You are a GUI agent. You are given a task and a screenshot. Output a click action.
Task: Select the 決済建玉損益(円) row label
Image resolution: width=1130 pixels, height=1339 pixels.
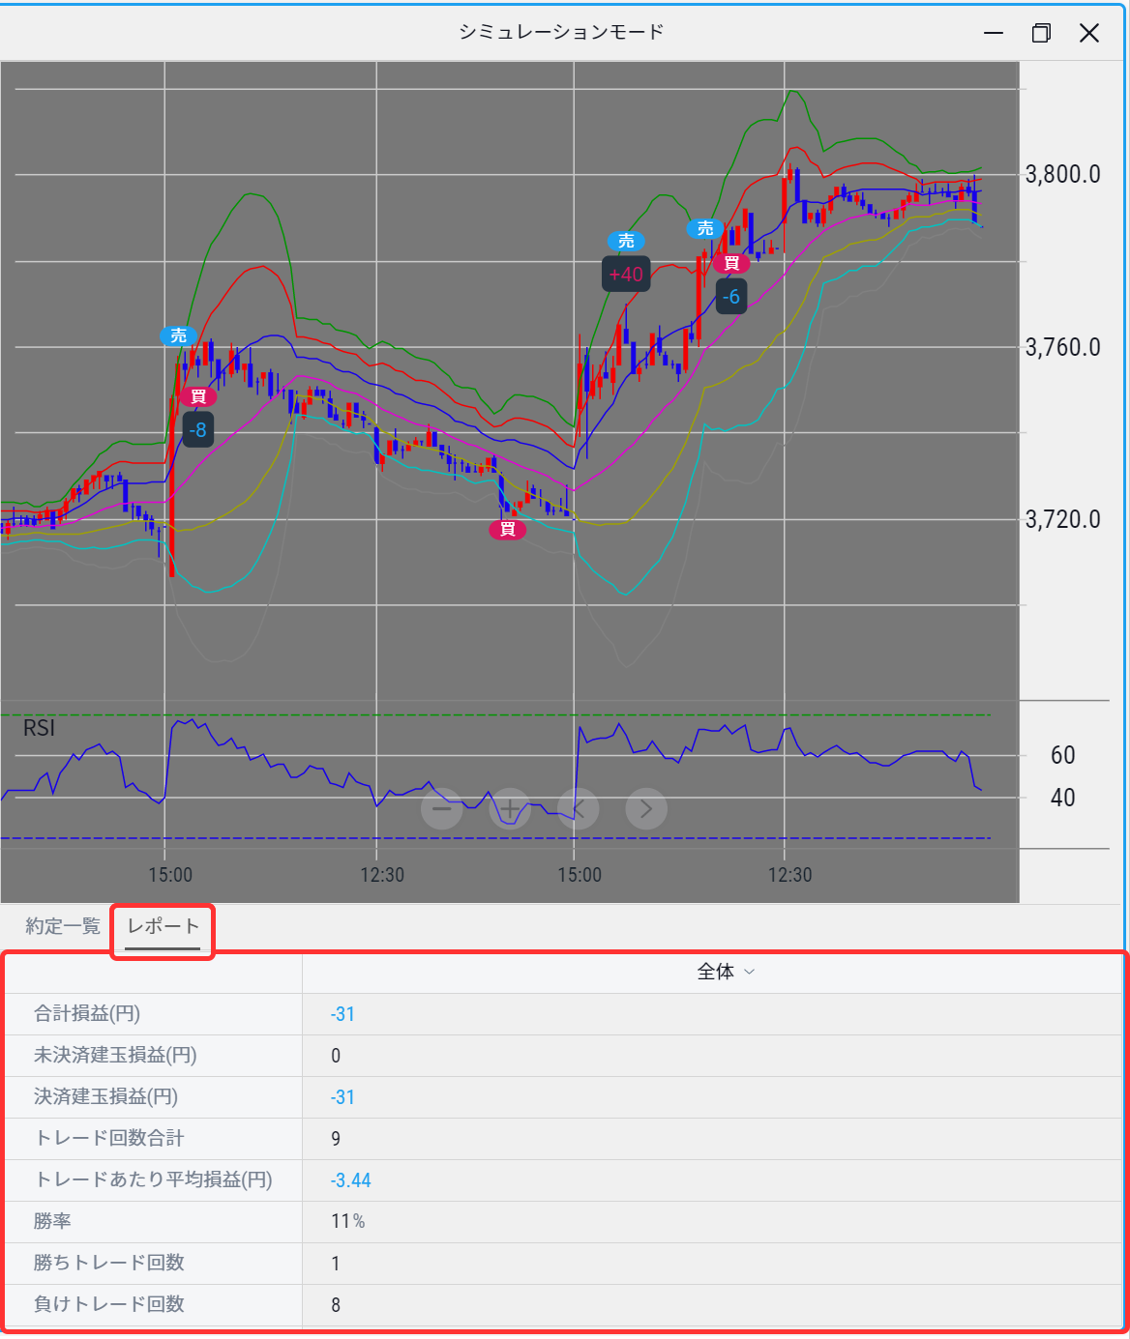[x=105, y=1097]
